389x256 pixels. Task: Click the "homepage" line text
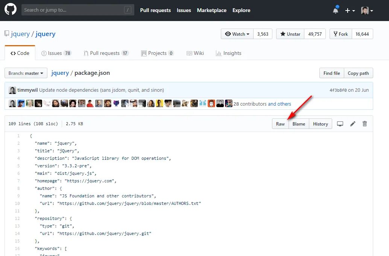pos(76,181)
